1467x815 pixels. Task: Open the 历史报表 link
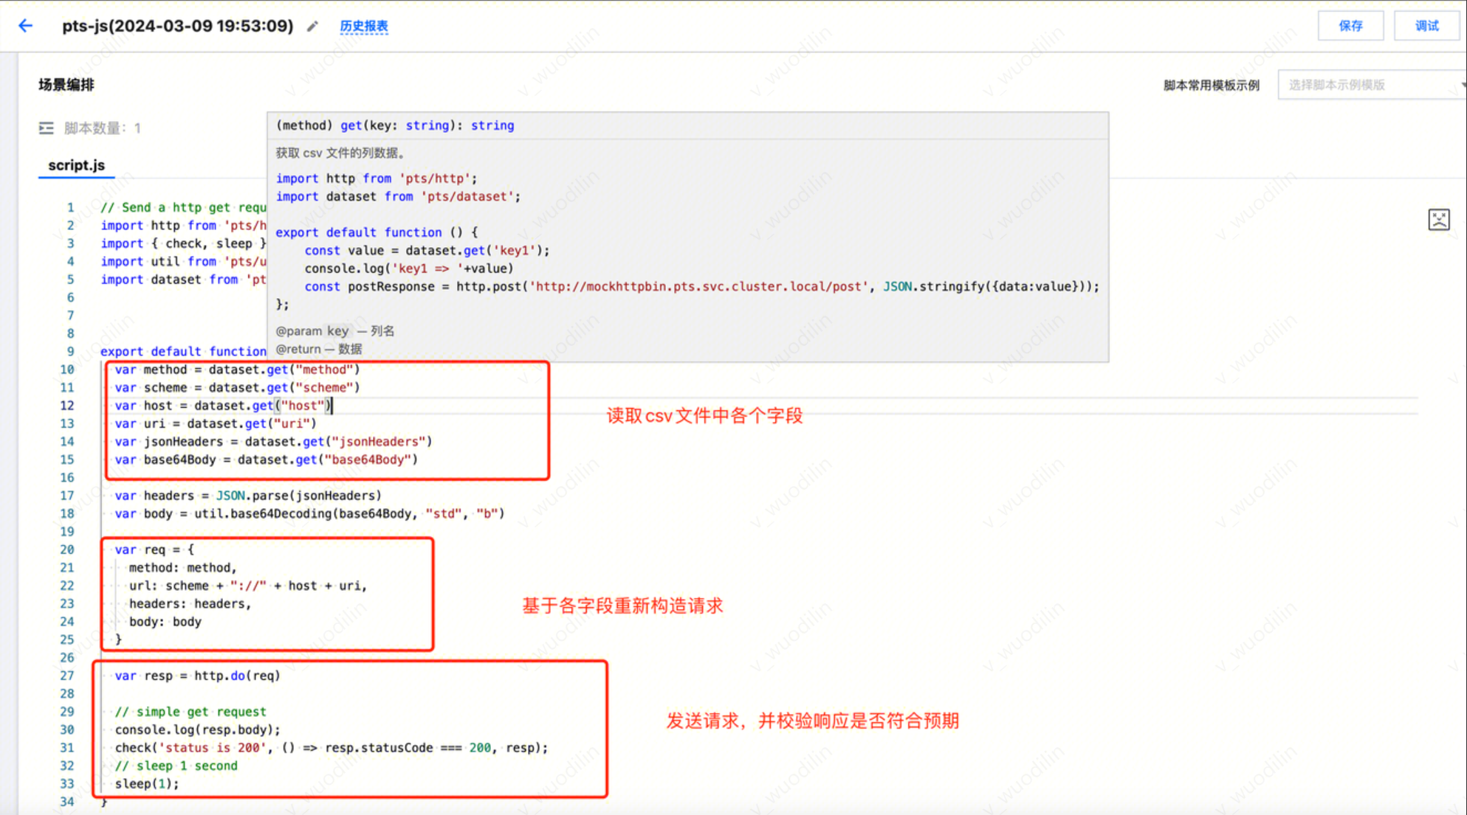[x=363, y=27]
